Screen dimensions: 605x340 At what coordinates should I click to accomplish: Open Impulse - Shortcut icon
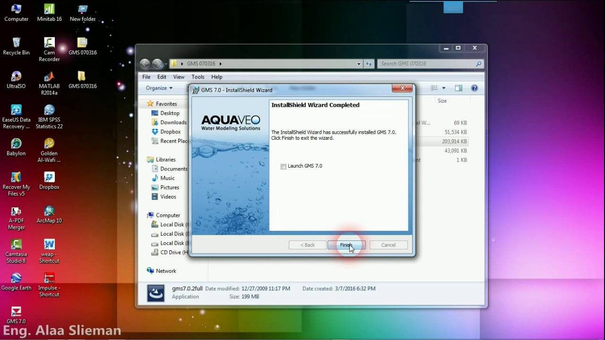click(49, 284)
